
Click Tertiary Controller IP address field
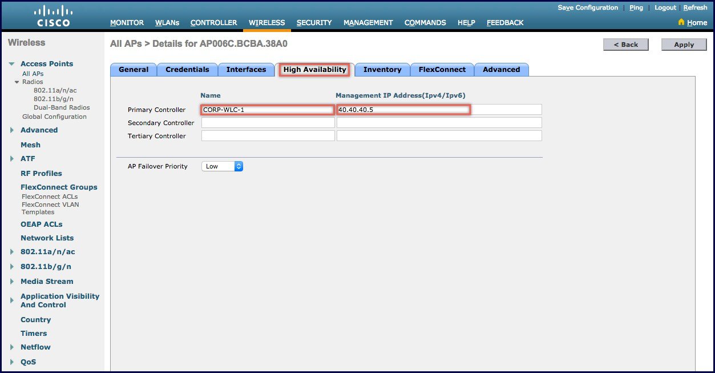[439, 136]
